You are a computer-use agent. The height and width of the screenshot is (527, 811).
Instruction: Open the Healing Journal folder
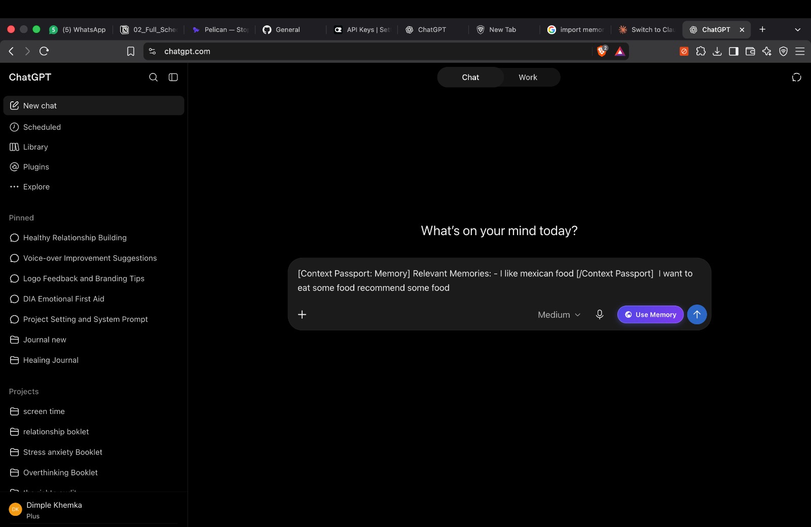pos(94,360)
